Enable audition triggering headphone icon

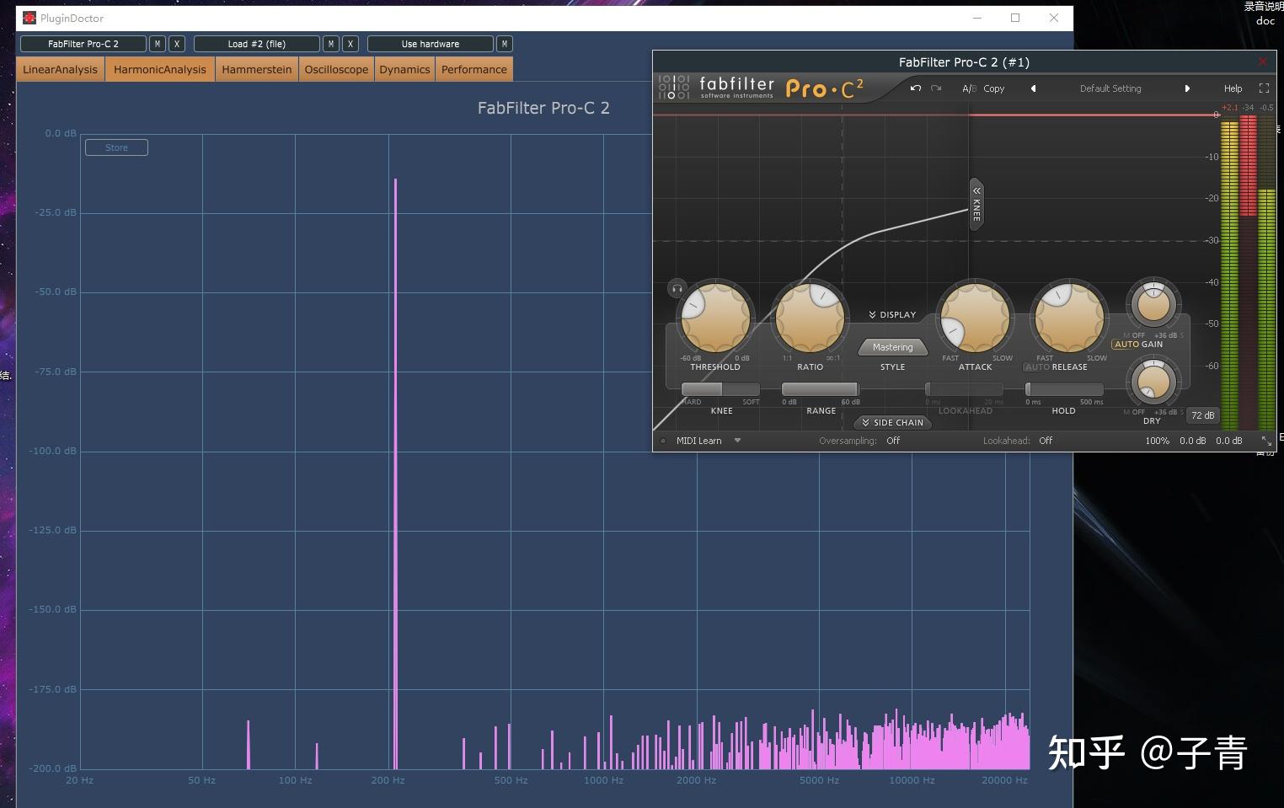pyautogui.click(x=677, y=289)
